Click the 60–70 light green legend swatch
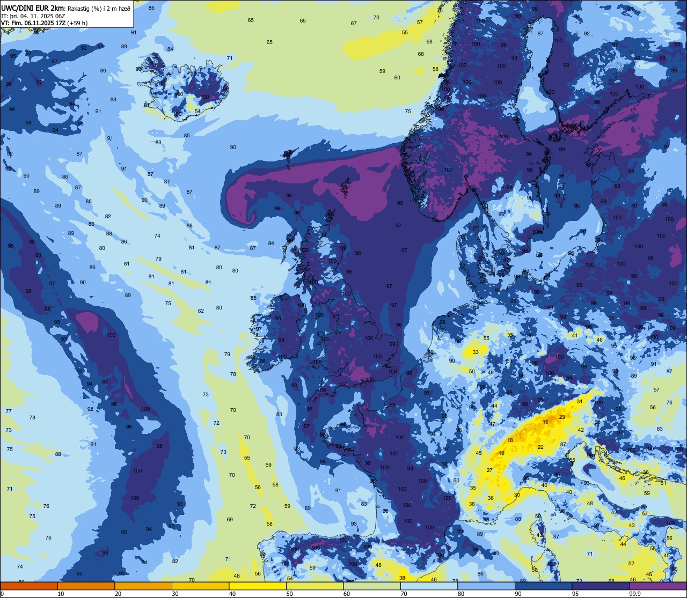The width and height of the screenshot is (687, 598). (372, 586)
